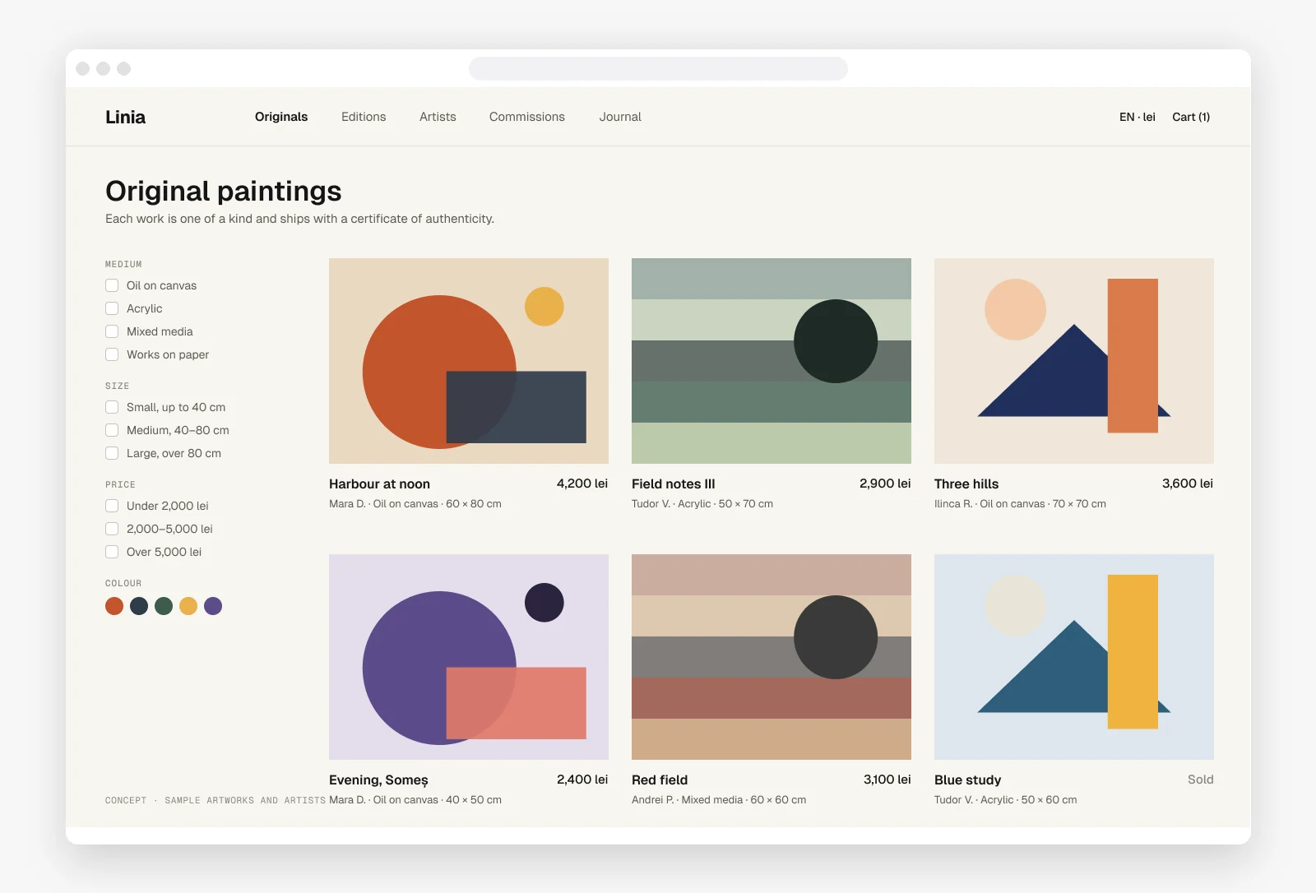Screen dimensions: 1316x893
Task: Toggle Small, up to 40 cm filter
Action: coord(112,407)
